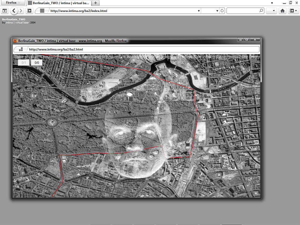Click the bookmark star icon beside Forward

29,11
